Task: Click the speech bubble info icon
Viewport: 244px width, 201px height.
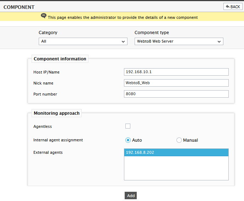Action: point(44,16)
